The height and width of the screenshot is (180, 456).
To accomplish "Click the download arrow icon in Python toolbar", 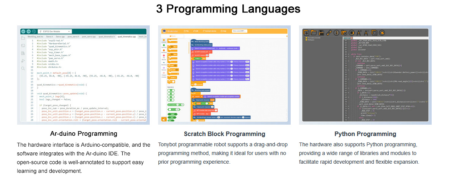I will click(337, 33).
